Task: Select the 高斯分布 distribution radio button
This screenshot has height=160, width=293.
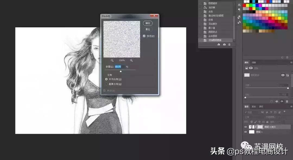Action: pyautogui.click(x=106, y=84)
